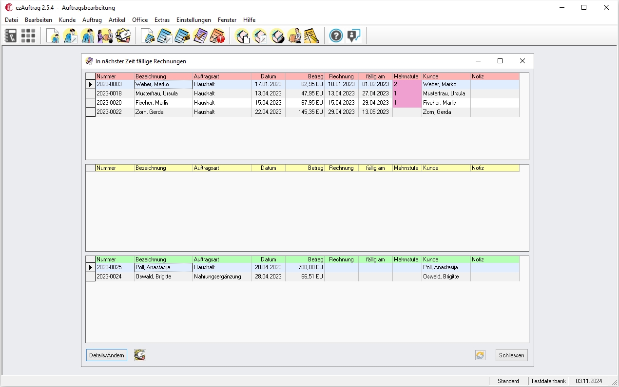The height and width of the screenshot is (387, 619).
Task: Open help with the question mark icon
Action: 336,36
